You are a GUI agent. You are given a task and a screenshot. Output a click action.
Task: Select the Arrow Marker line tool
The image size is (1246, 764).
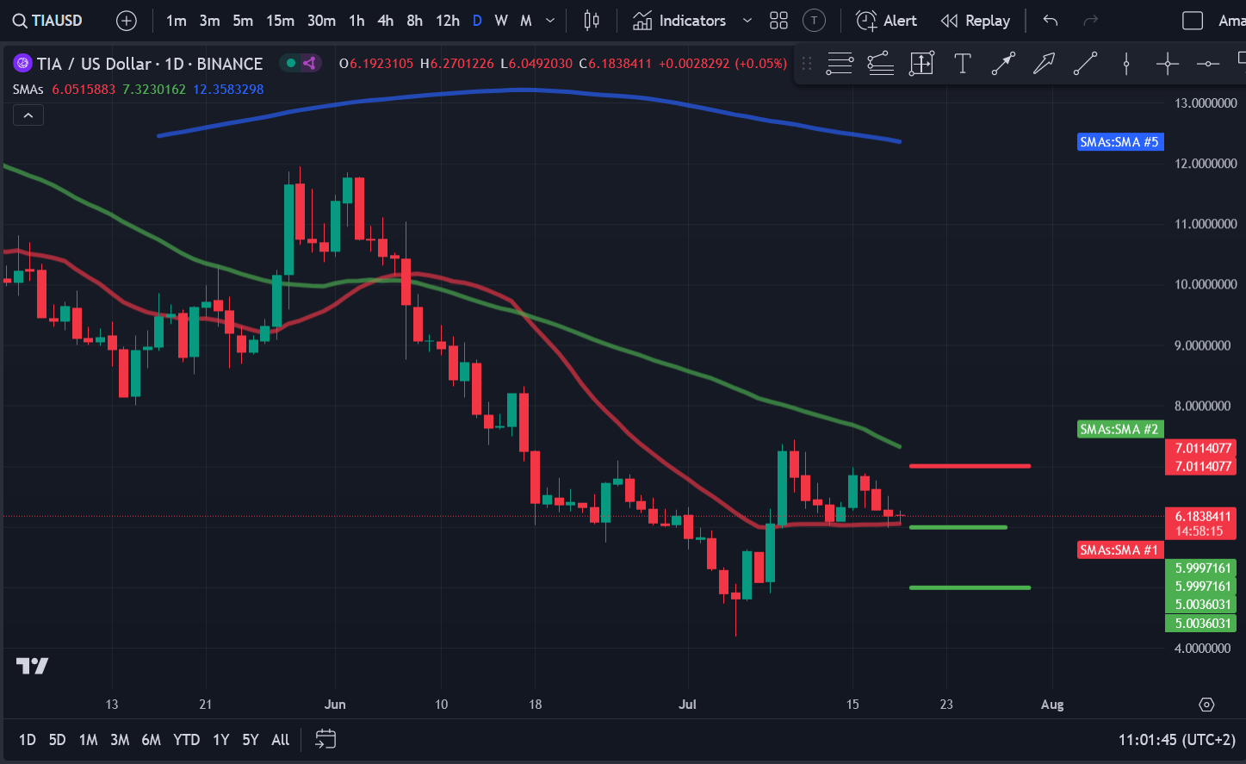[x=1003, y=63]
